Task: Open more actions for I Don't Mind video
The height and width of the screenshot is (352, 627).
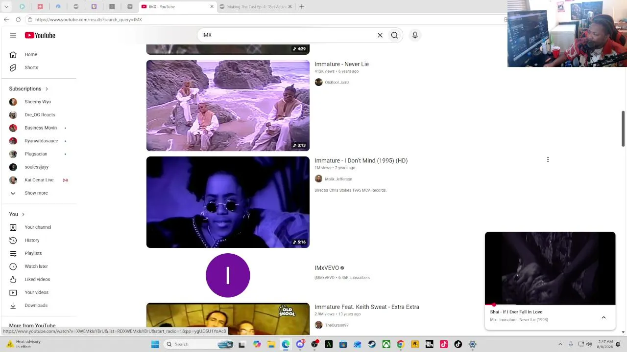Action: coord(548,160)
